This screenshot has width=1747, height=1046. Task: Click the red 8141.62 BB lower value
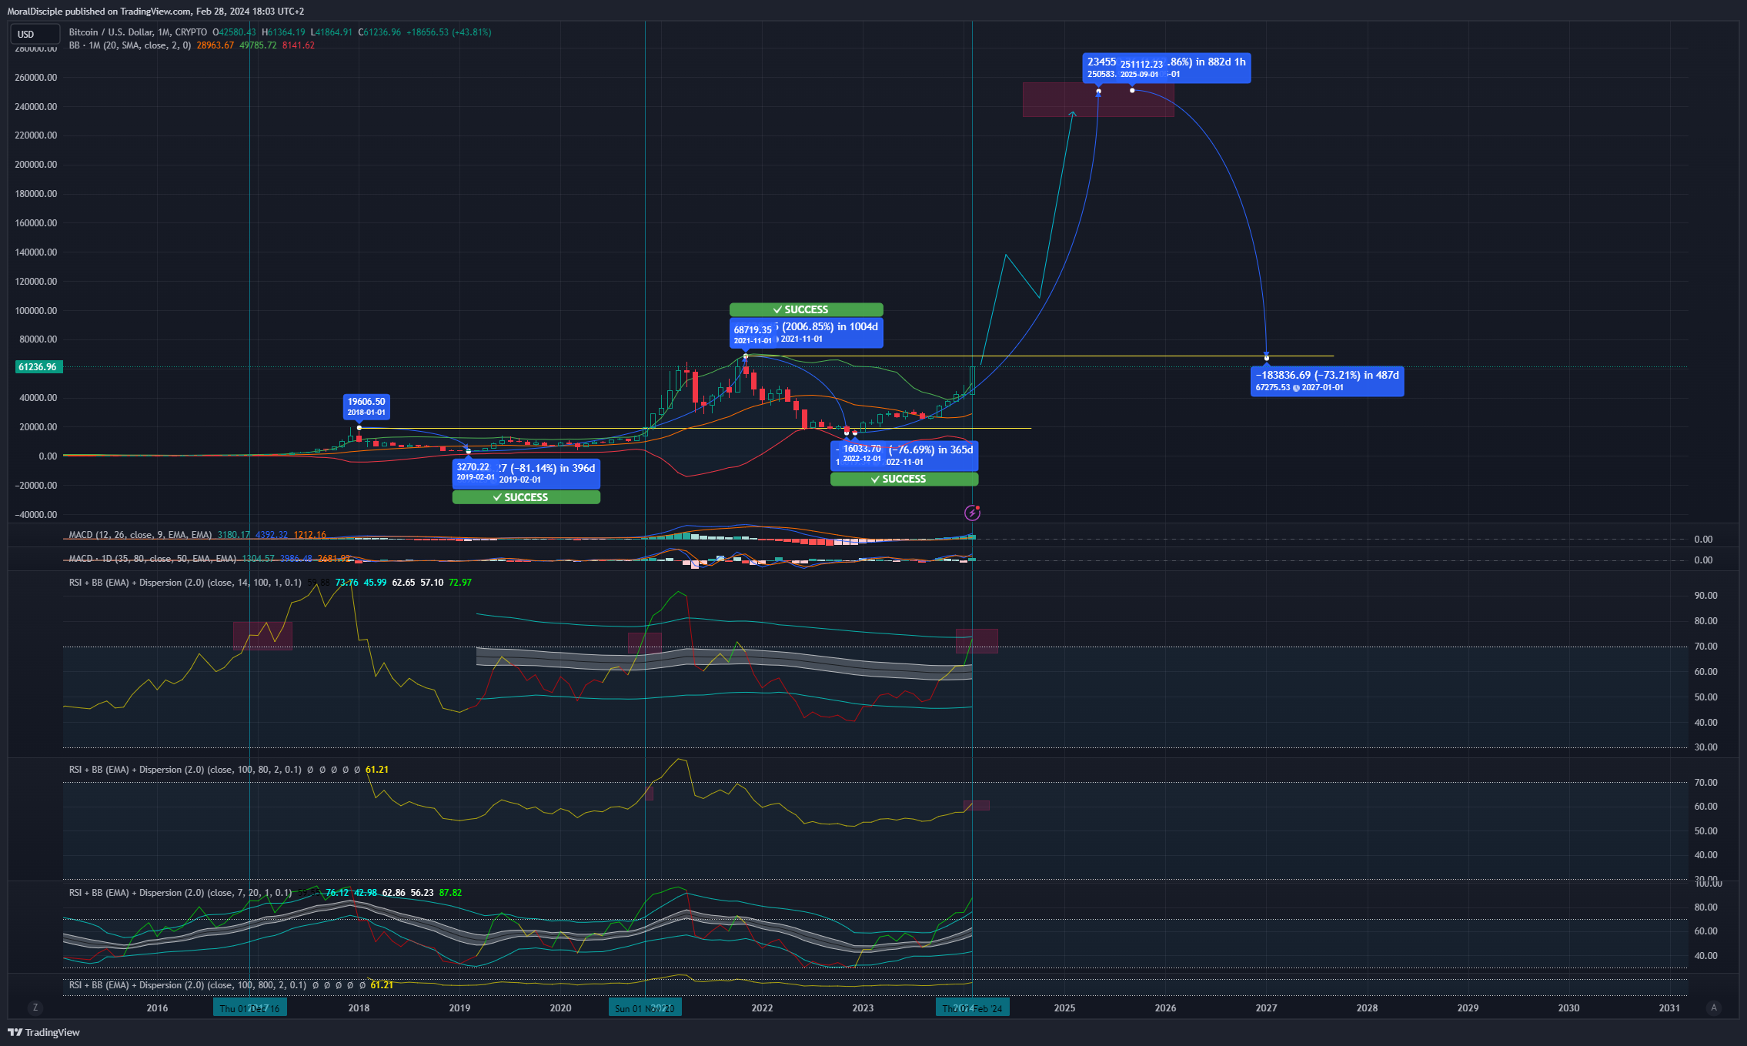tap(299, 45)
